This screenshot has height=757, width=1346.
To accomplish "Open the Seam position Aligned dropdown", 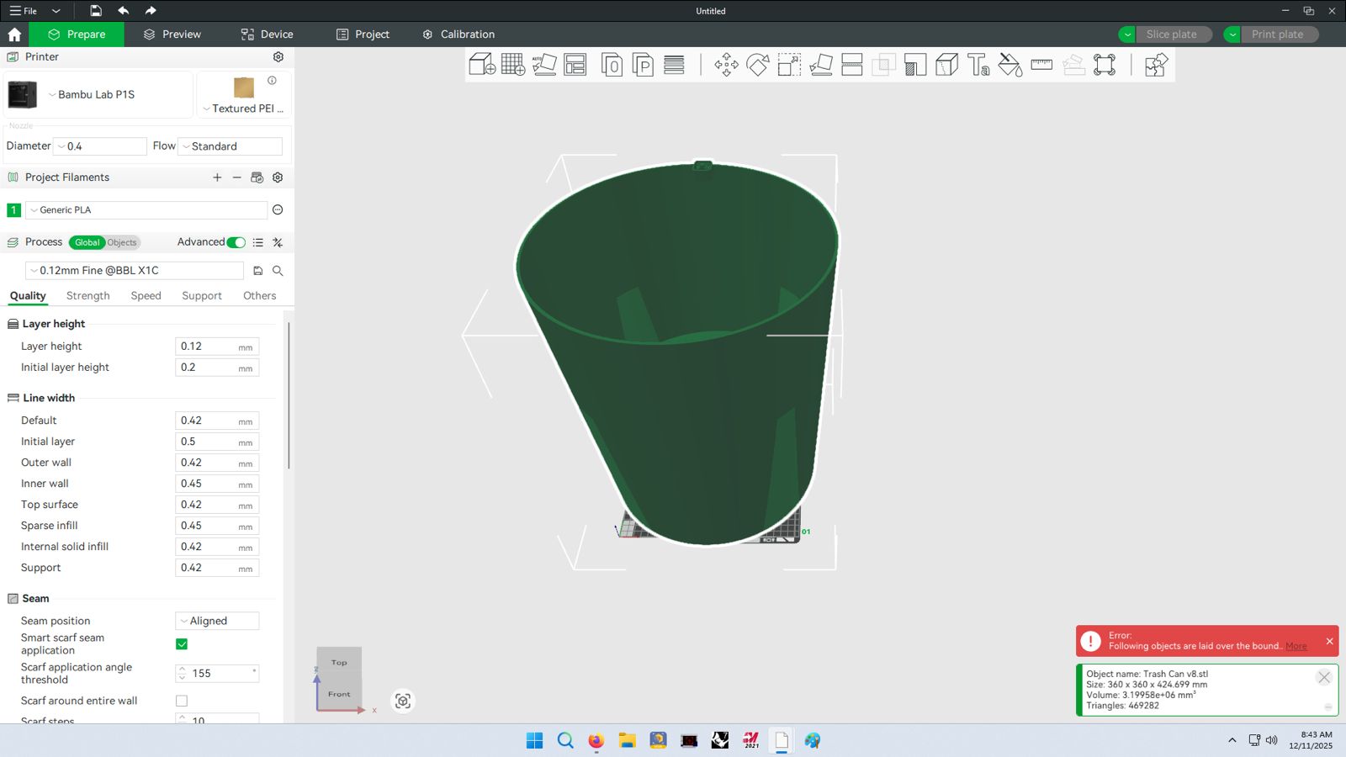I will coord(217,621).
